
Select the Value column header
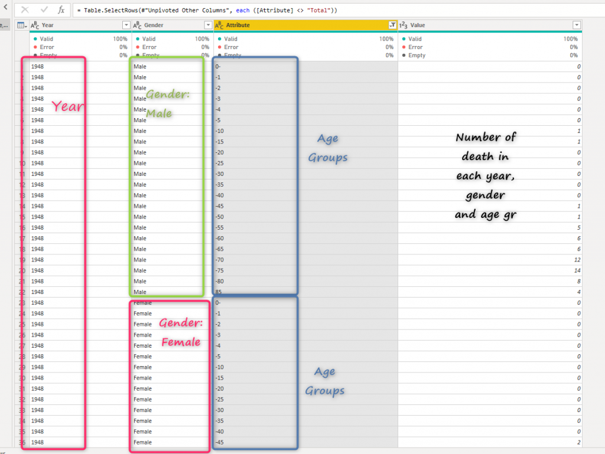click(x=484, y=25)
